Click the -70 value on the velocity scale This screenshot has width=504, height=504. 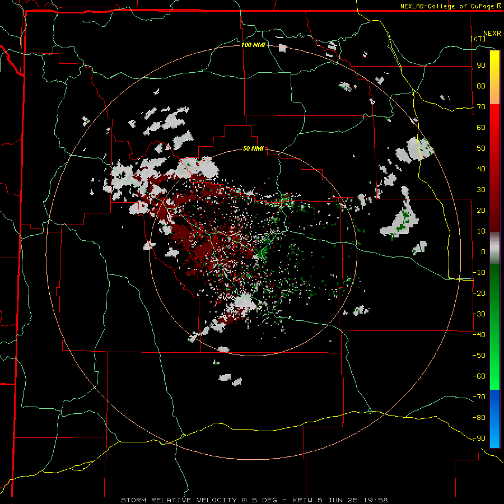[x=479, y=397]
